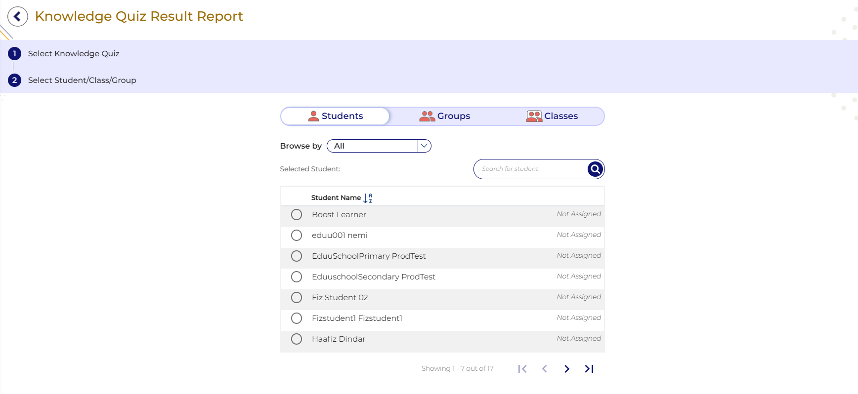Pick the Haafiz Dindar radio button
858x394 pixels.
297,339
